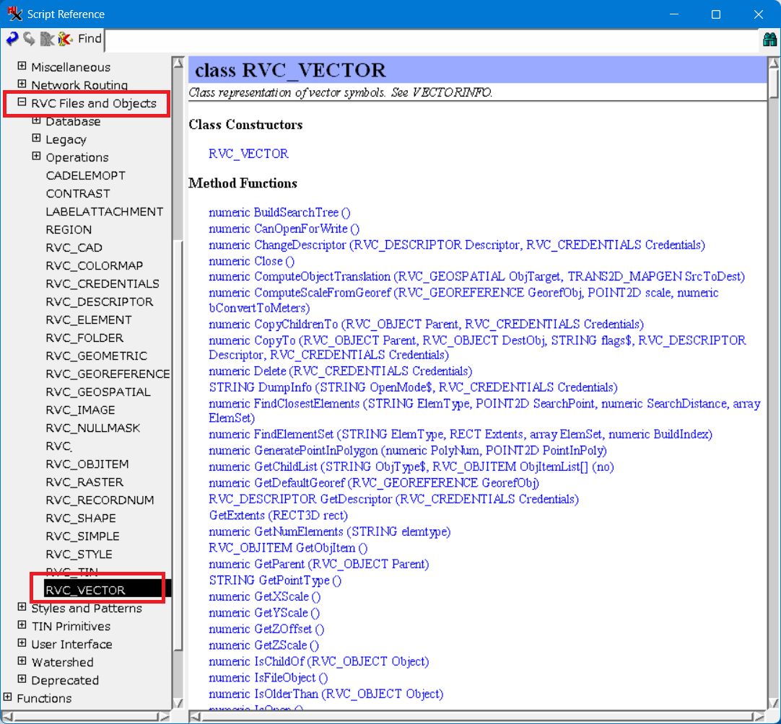Click the tree panel scroll-up arrow
Viewport: 781px width, 724px height.
178,63
